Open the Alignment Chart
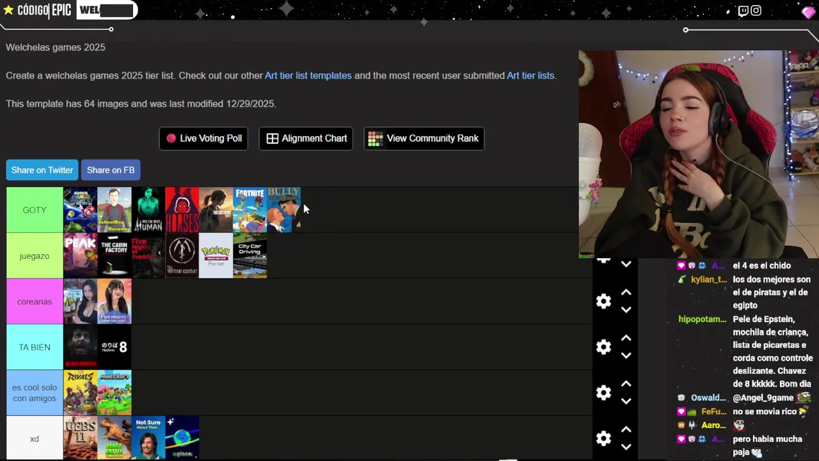The image size is (819, 461). (306, 138)
